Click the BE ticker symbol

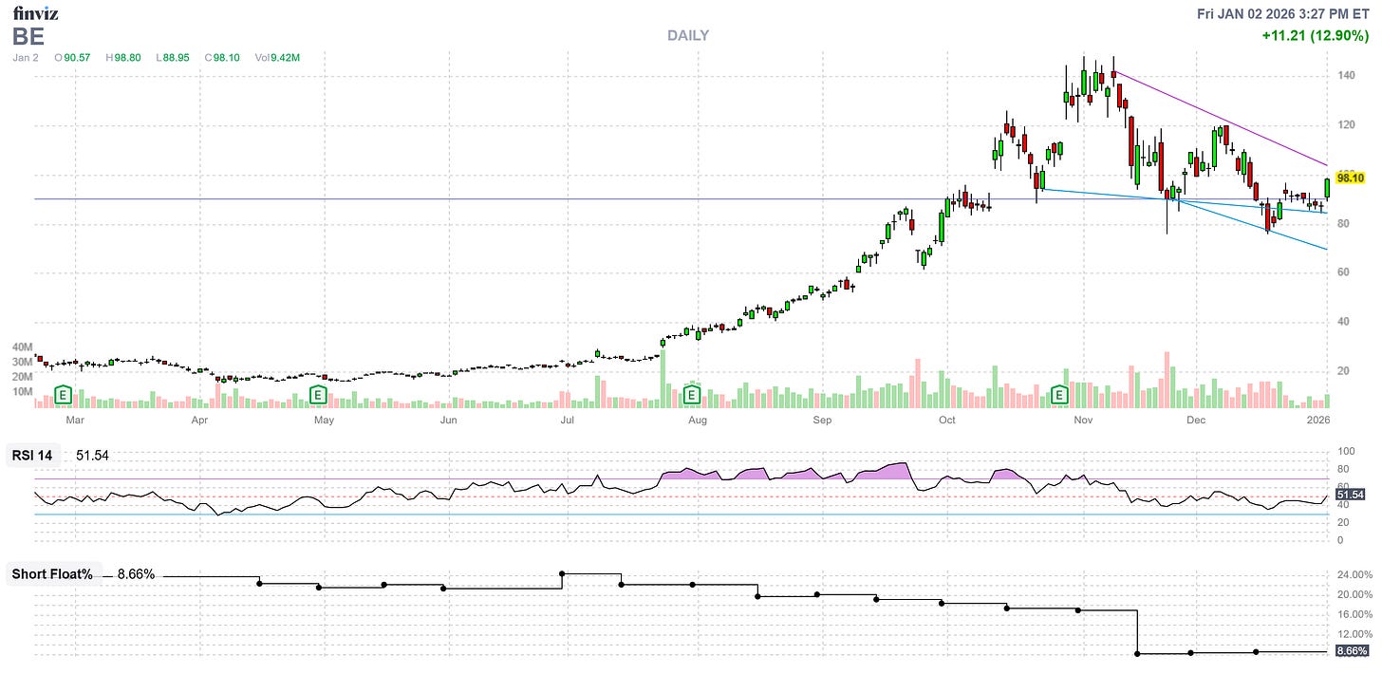(x=28, y=36)
